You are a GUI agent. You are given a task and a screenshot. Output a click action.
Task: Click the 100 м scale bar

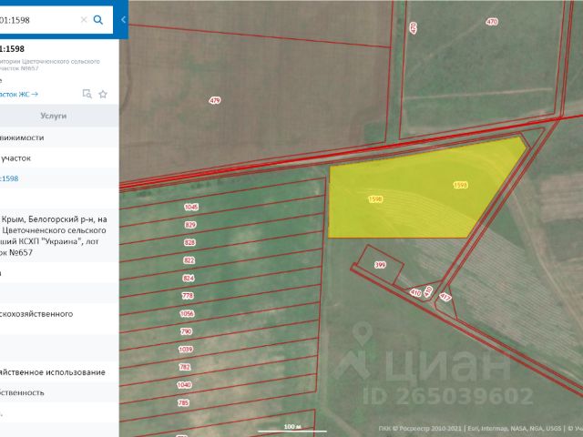click(291, 427)
